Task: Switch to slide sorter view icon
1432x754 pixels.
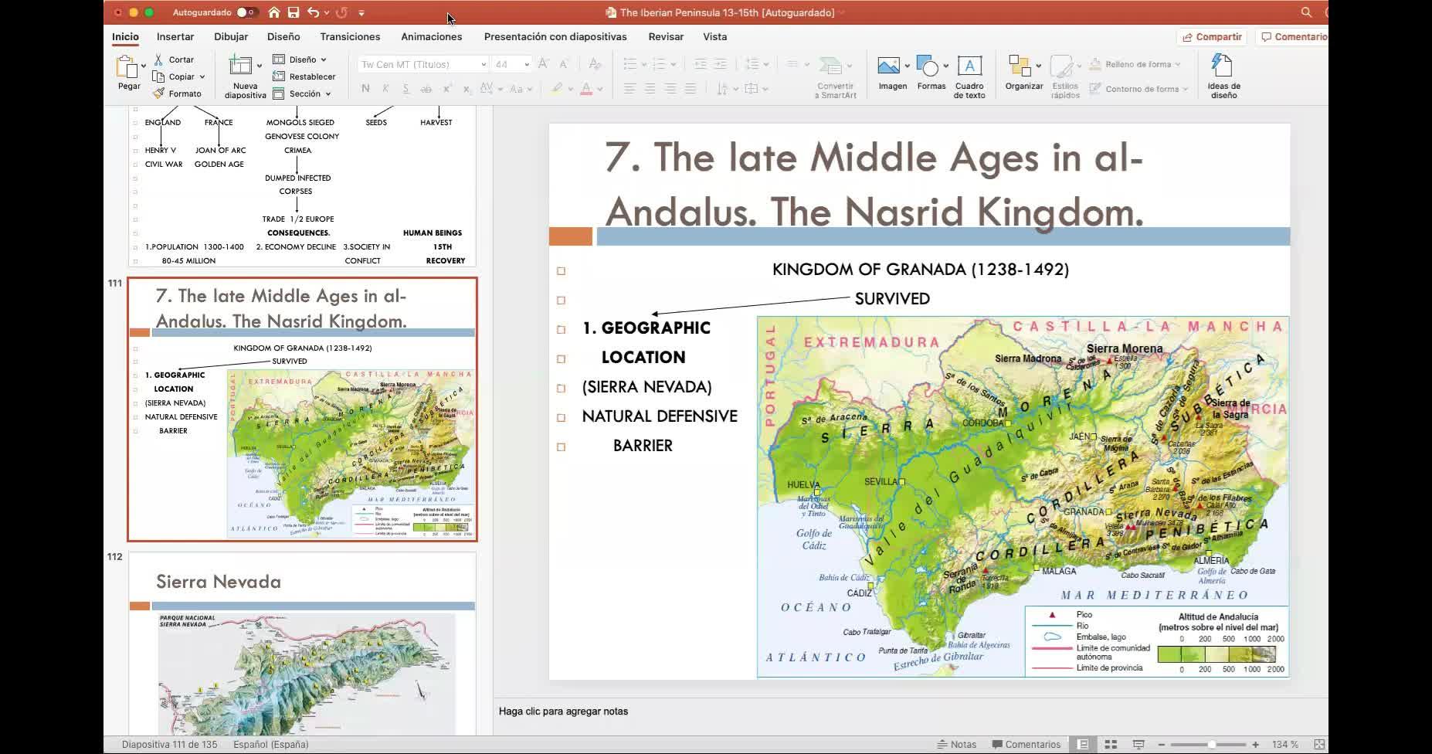Action: 1111,744
